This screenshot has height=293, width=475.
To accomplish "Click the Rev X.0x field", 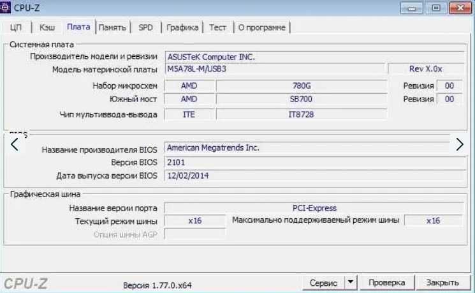I will [426, 69].
